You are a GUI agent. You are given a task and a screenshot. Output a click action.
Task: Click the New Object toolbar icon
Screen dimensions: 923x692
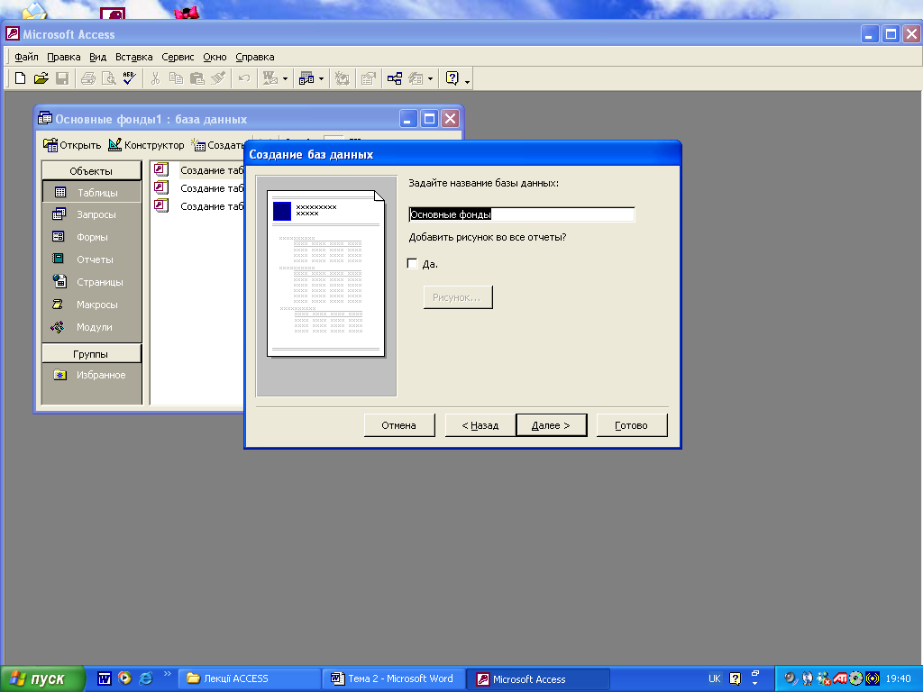click(x=416, y=78)
